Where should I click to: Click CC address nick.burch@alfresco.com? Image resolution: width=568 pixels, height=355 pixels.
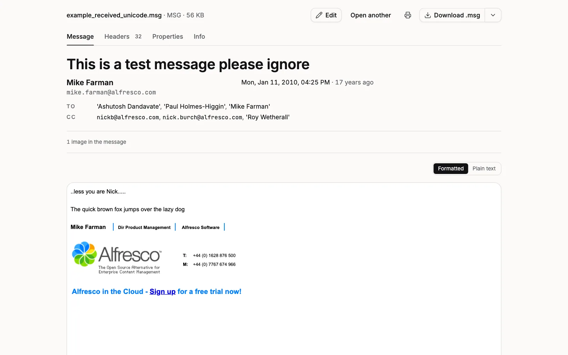[202, 117]
